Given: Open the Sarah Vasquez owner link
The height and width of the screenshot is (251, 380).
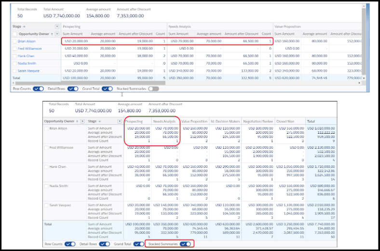Looking at the screenshot, I should tap(28, 71).
